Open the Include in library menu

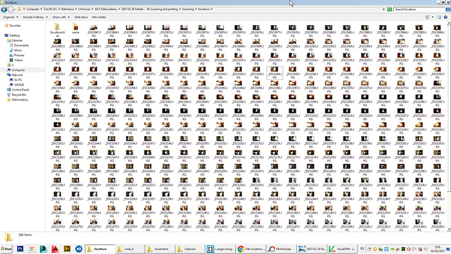(35, 17)
